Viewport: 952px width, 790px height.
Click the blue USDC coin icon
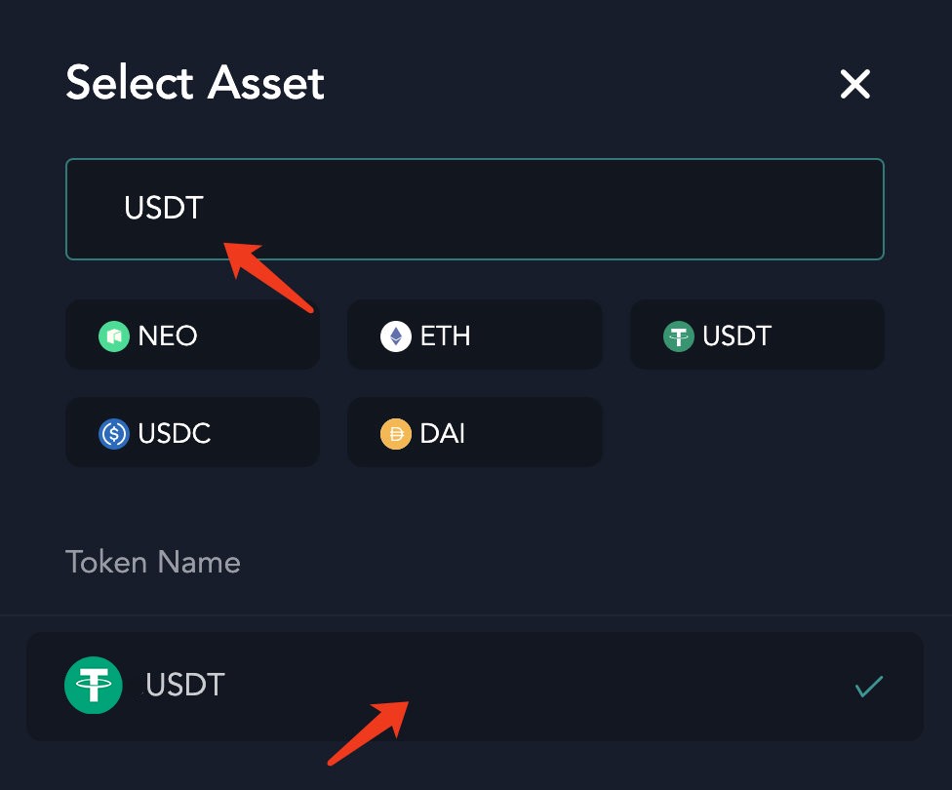click(x=113, y=434)
